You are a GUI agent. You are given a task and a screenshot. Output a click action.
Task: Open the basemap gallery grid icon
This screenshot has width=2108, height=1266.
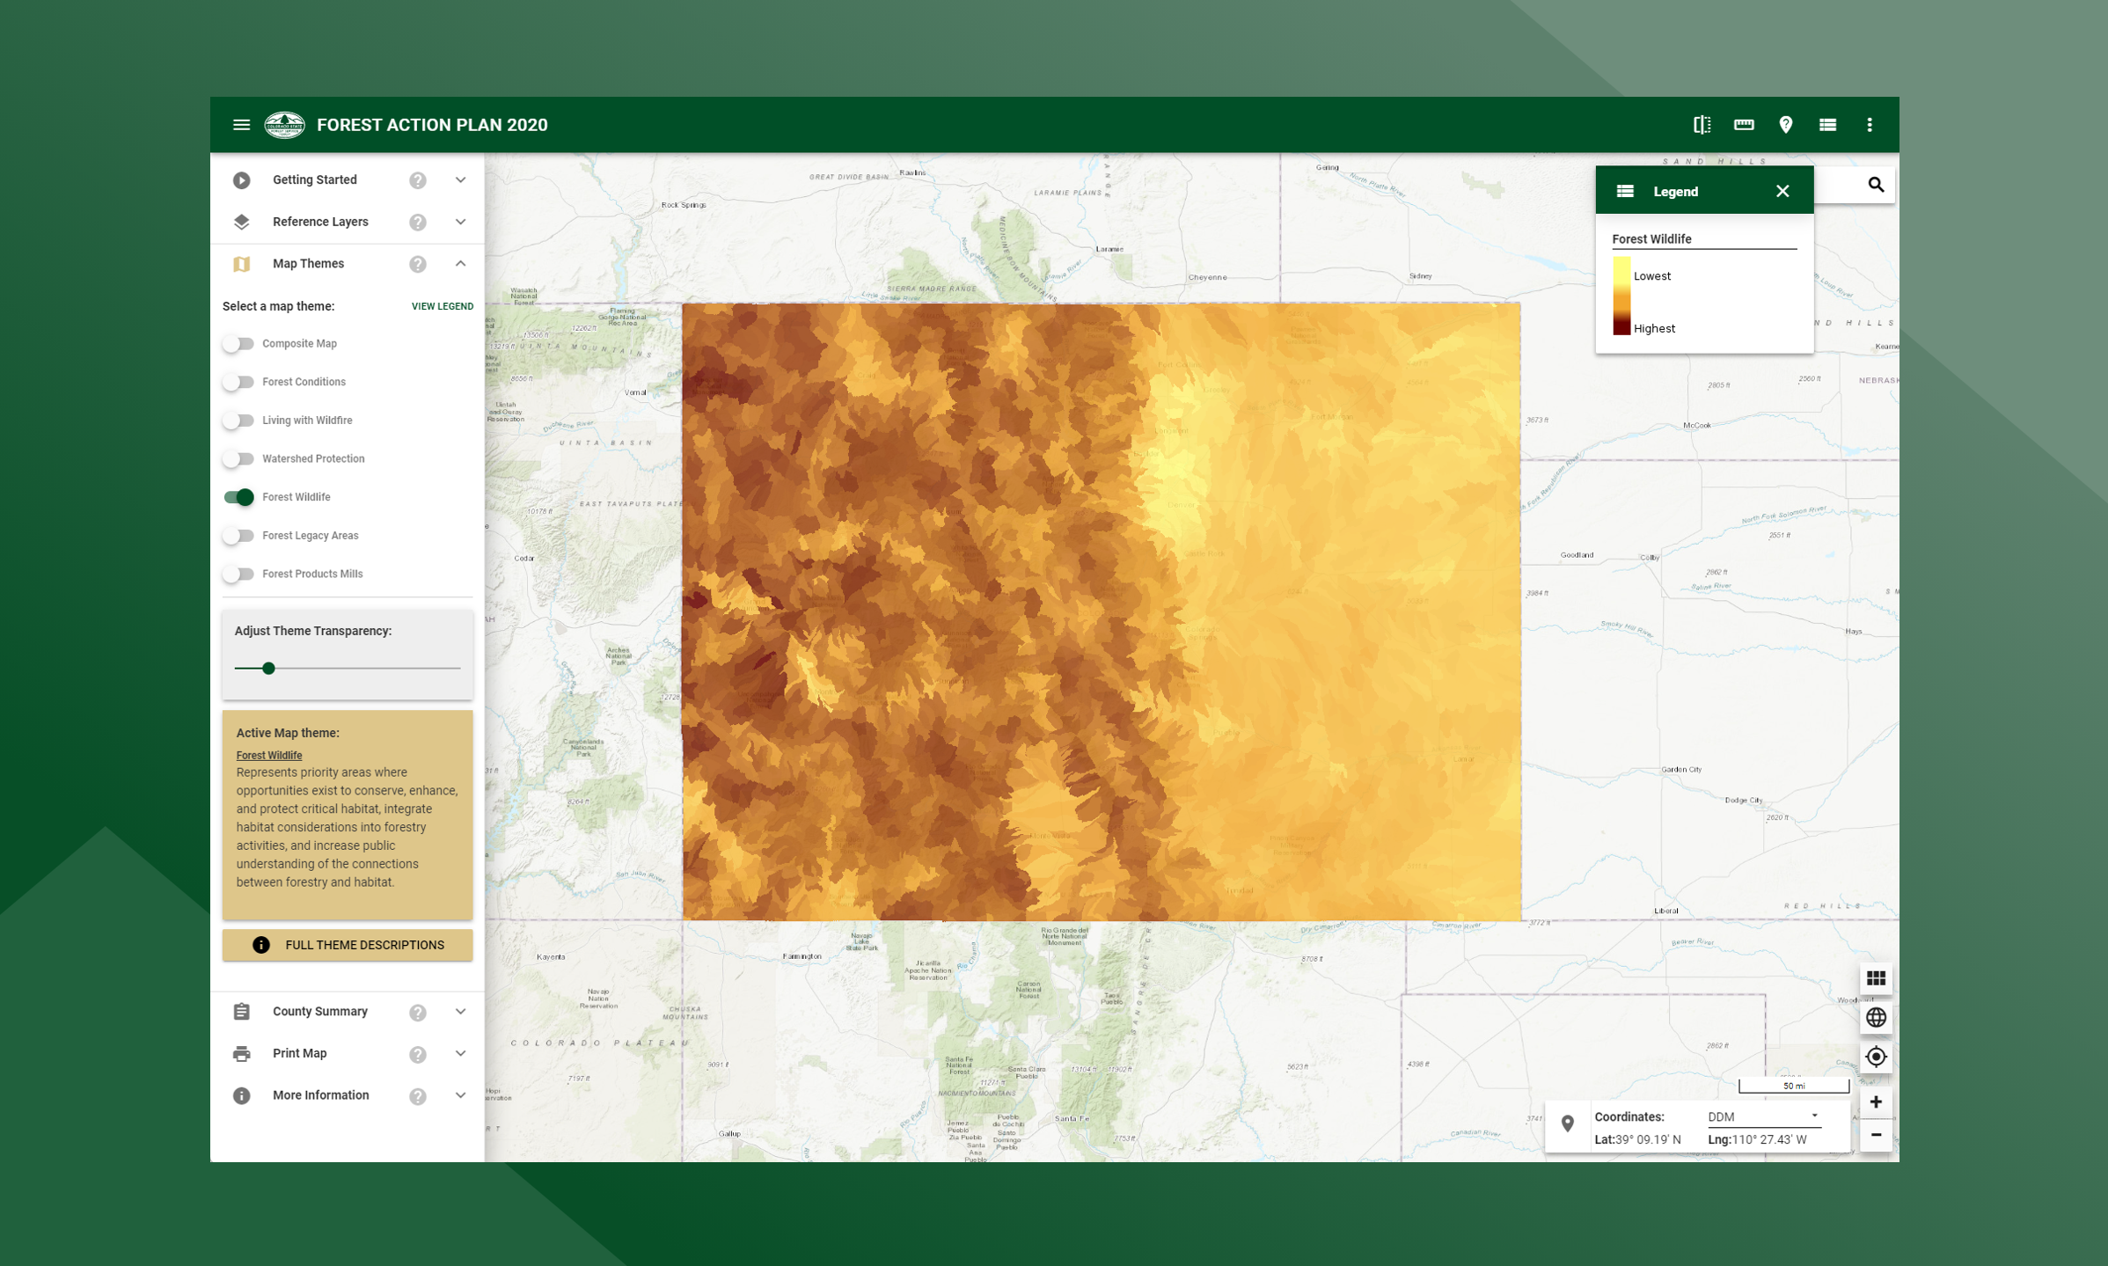[x=1876, y=978]
